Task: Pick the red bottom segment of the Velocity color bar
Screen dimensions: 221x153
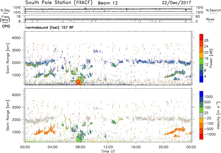Action: pyautogui.click(x=201, y=136)
